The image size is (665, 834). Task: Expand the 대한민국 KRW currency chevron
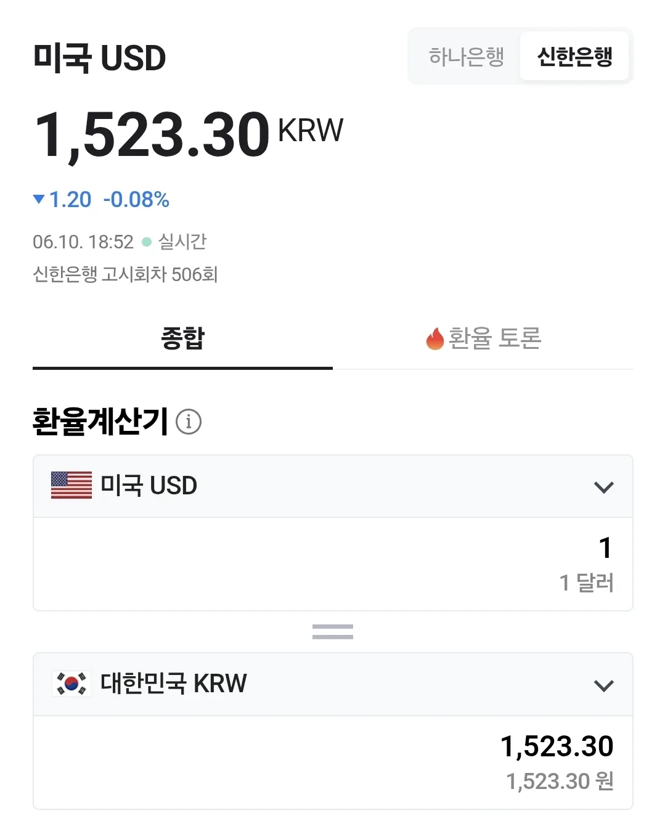(604, 685)
